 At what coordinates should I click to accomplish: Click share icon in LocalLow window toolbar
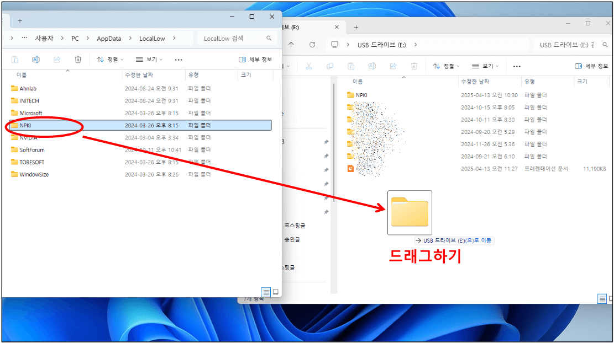click(57, 60)
